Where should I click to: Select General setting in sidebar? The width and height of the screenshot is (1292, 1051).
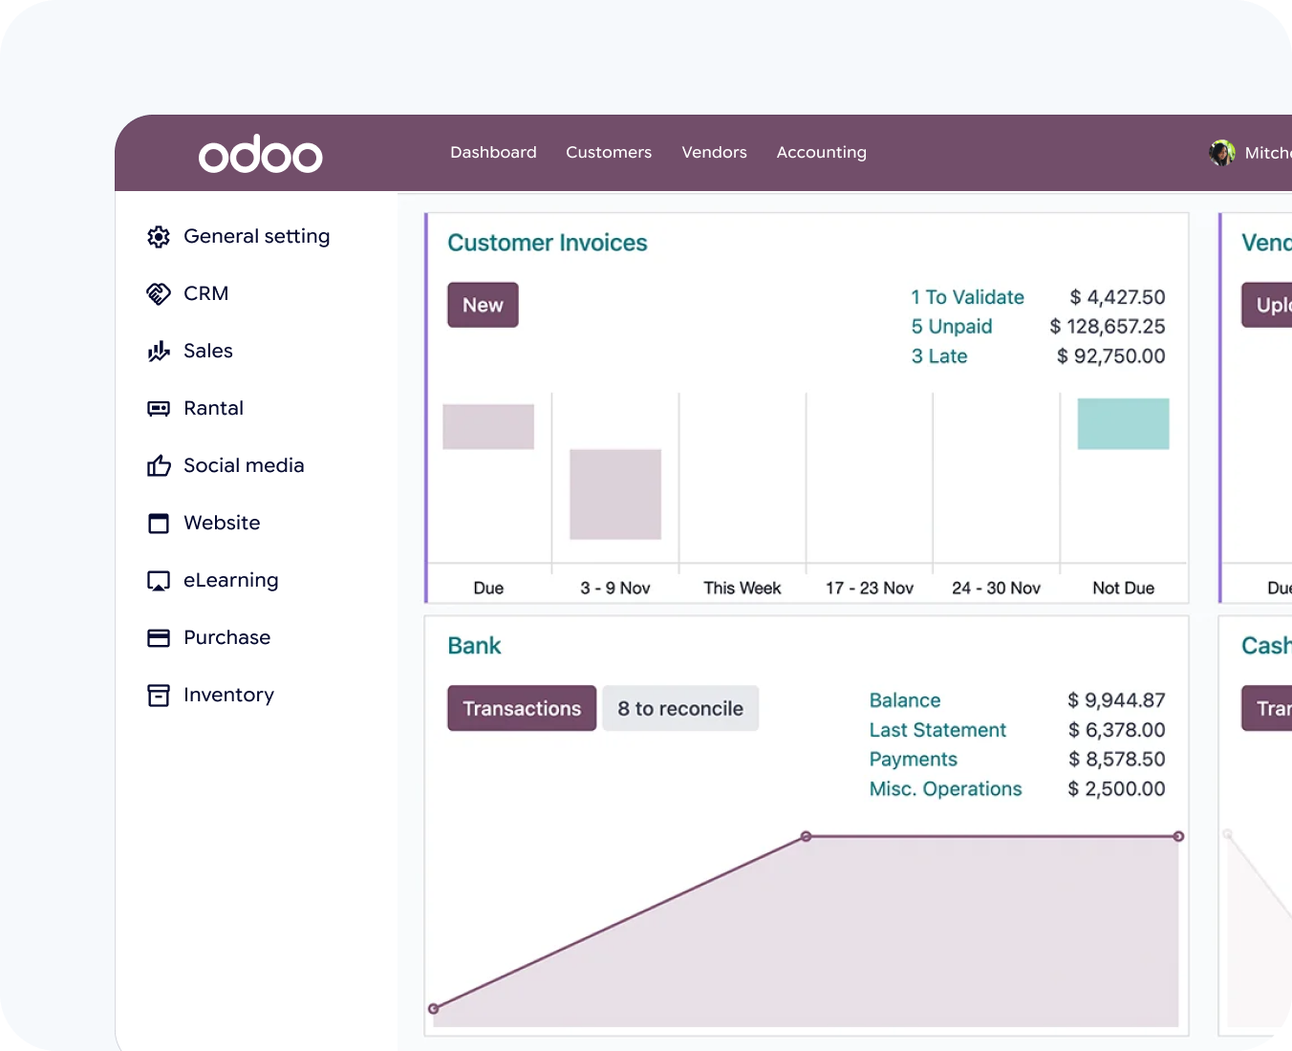[256, 237]
